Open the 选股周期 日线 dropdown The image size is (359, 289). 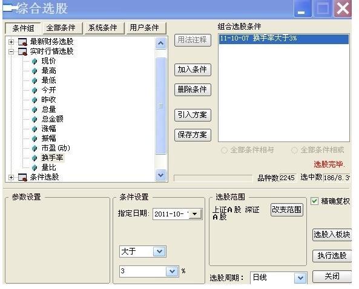pos(300,278)
